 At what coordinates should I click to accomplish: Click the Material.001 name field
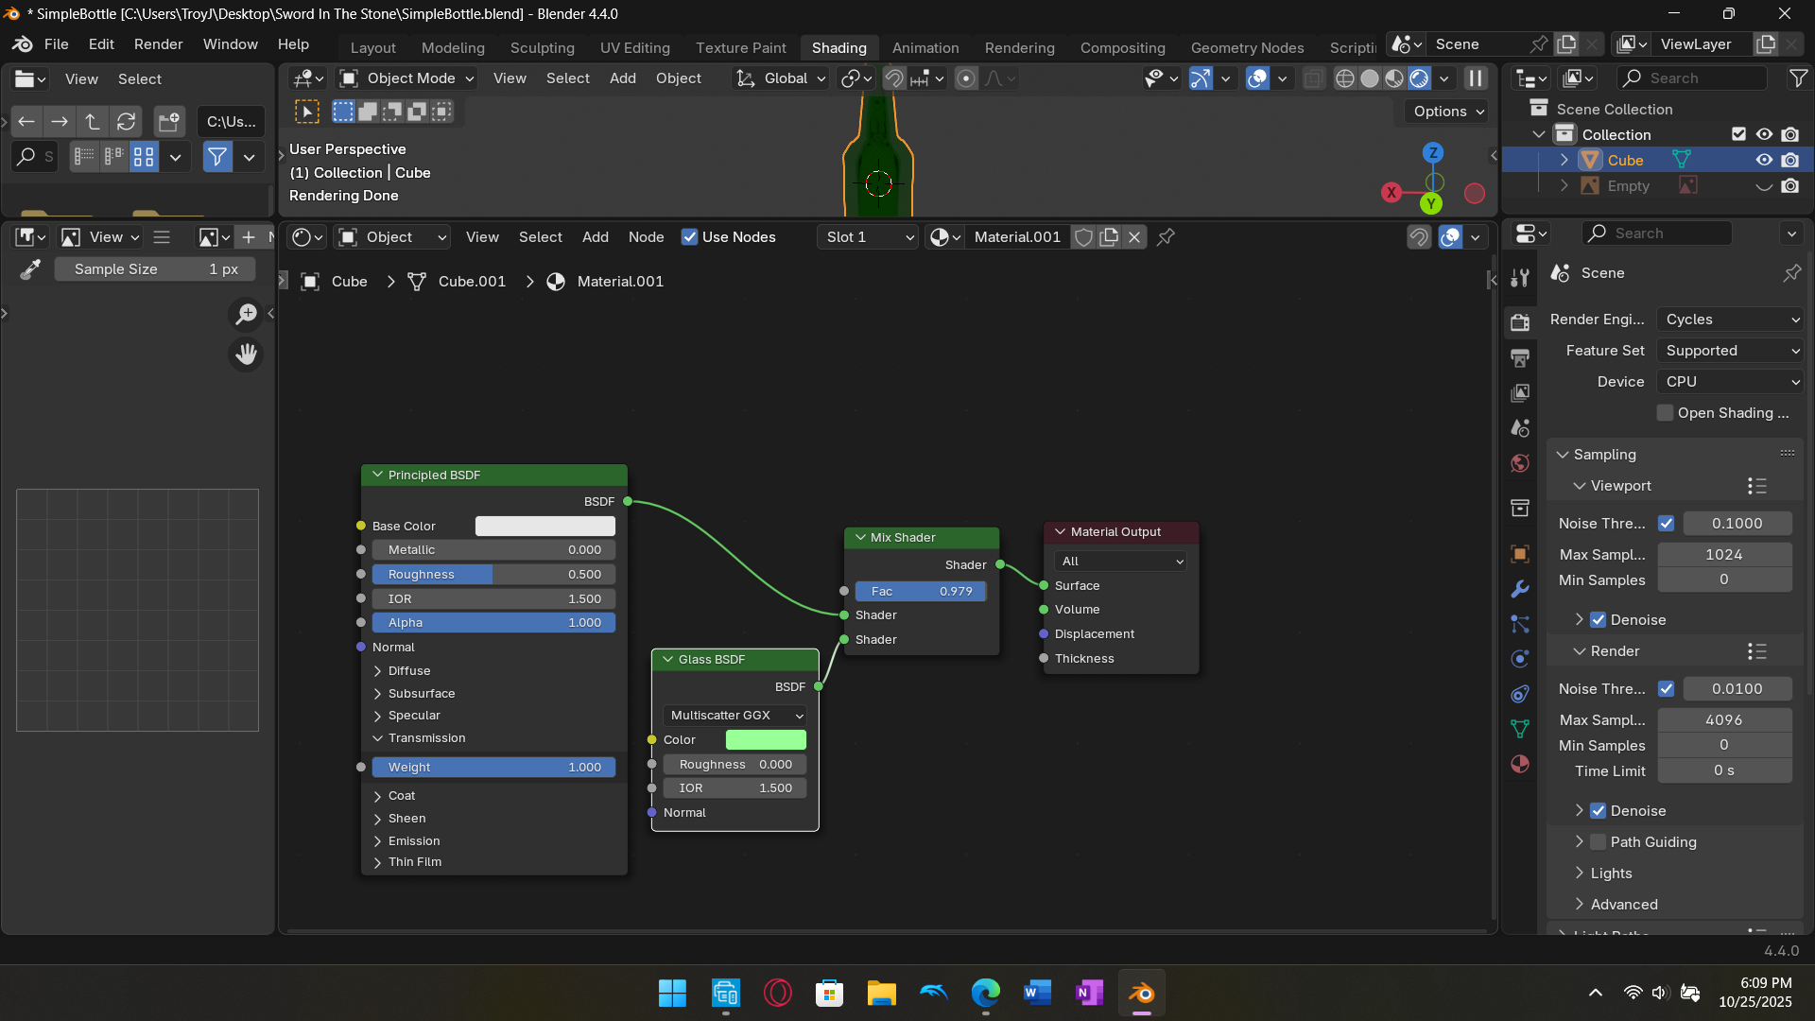pyautogui.click(x=1017, y=237)
